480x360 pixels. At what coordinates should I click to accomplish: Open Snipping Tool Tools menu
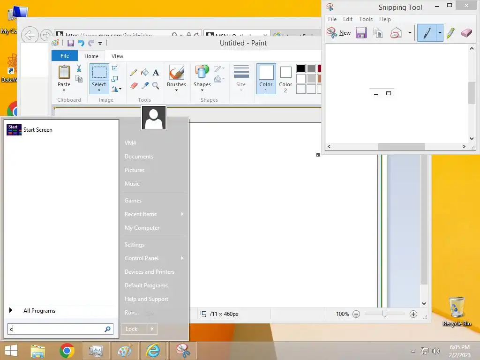coord(366,19)
